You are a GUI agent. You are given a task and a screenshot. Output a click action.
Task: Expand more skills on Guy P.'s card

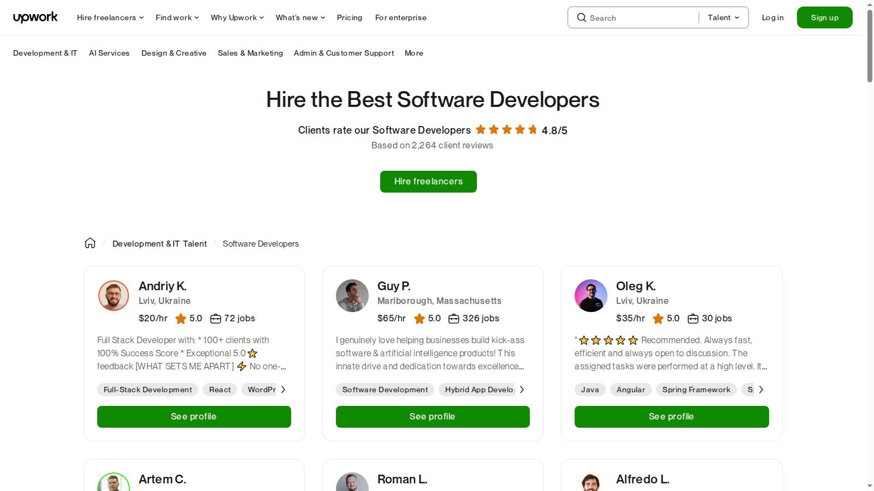pos(522,390)
